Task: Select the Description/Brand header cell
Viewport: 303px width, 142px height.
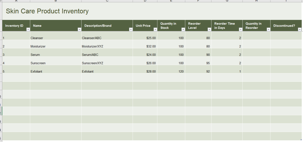Action: pyautogui.click(x=107, y=26)
